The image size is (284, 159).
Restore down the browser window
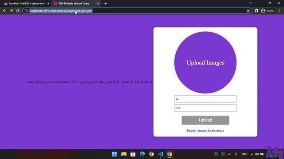pos(270,3)
